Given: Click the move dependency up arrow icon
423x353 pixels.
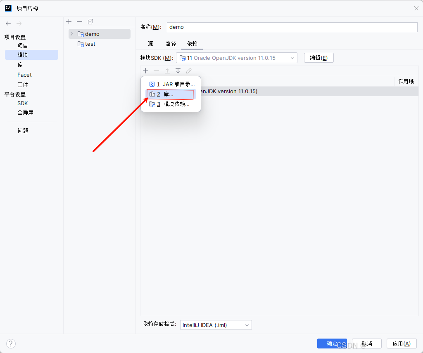Looking at the screenshot, I should pos(167,71).
